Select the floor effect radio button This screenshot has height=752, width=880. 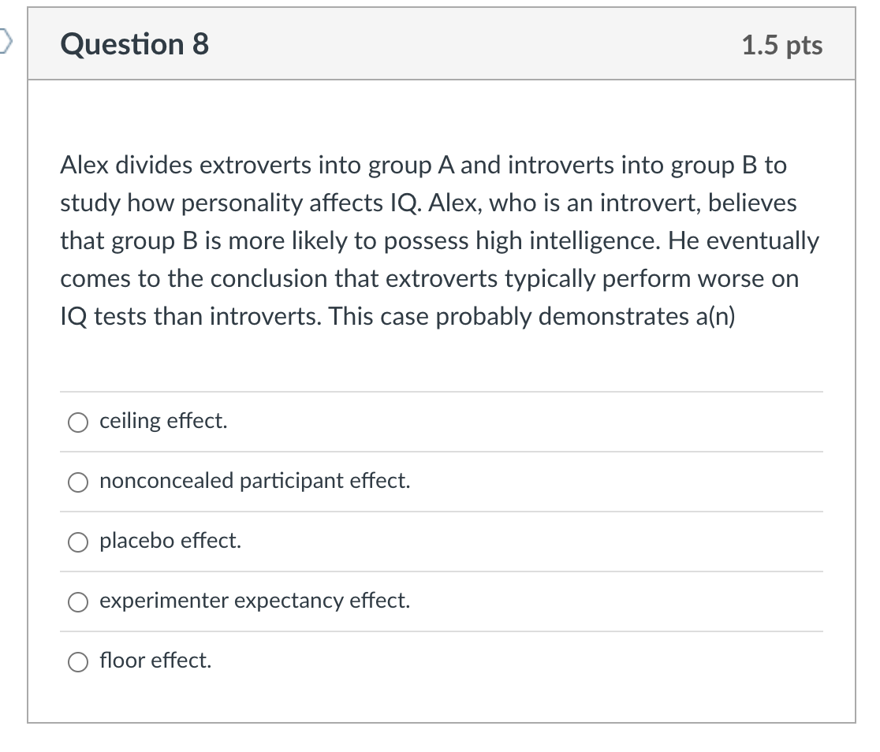tap(78, 662)
